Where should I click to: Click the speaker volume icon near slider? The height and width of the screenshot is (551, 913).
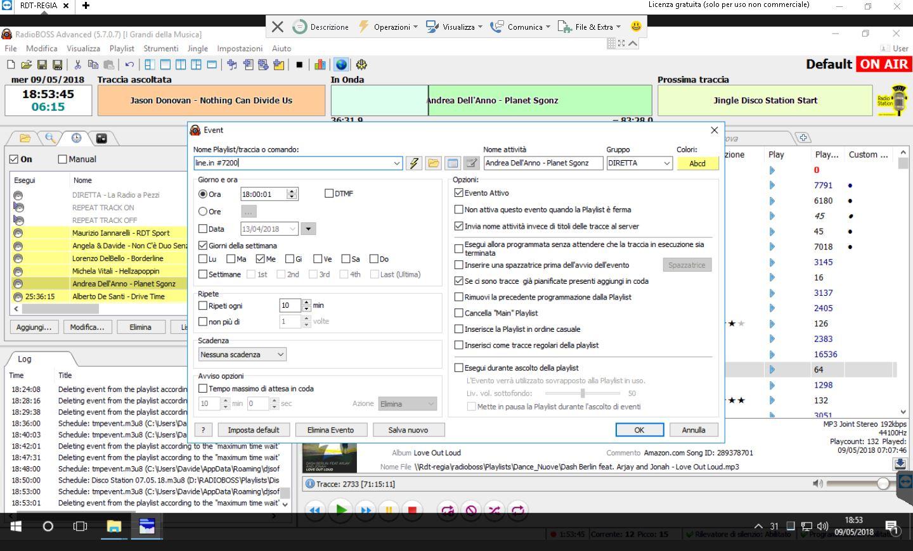[x=818, y=483]
